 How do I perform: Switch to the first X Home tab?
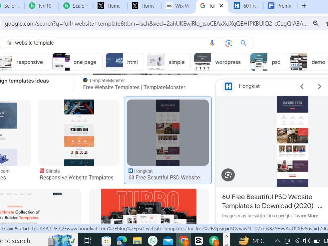click(x=110, y=6)
